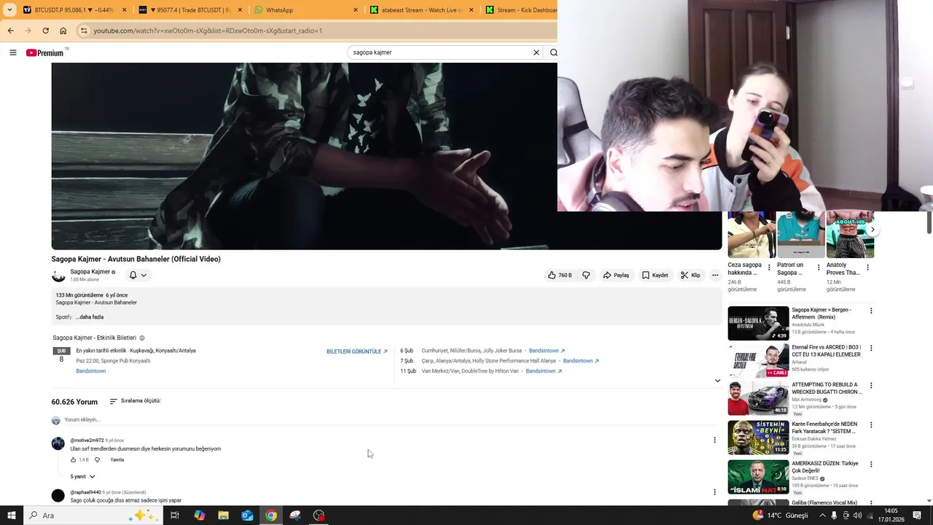Open subscription notification bell dropdown
Image resolution: width=933 pixels, height=525 pixels.
tap(138, 275)
